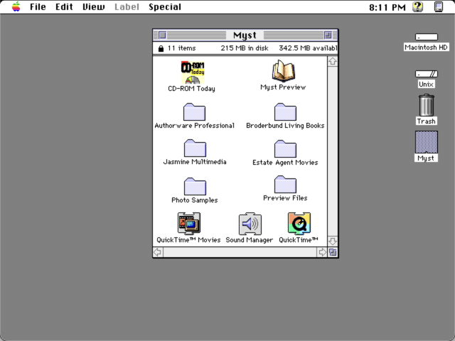Open the Balloon Help menu icon
Image resolution: width=455 pixels, height=341 pixels.
(x=418, y=6)
